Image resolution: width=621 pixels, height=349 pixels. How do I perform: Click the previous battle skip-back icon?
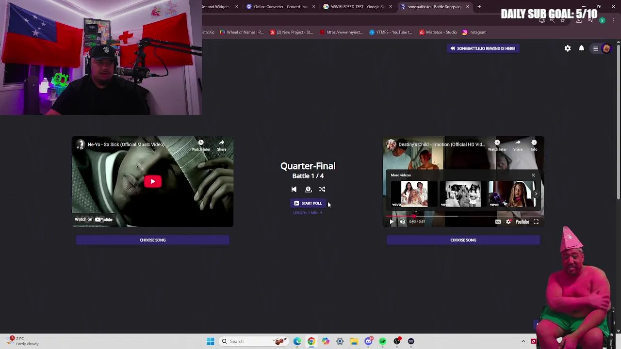pyautogui.click(x=294, y=190)
